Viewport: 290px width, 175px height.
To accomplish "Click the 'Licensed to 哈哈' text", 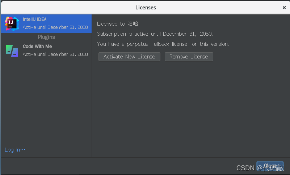I will pyautogui.click(x=118, y=24).
